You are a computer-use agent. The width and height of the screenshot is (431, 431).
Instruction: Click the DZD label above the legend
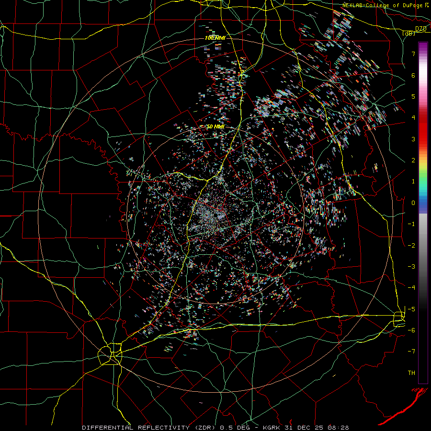pyautogui.click(x=421, y=29)
